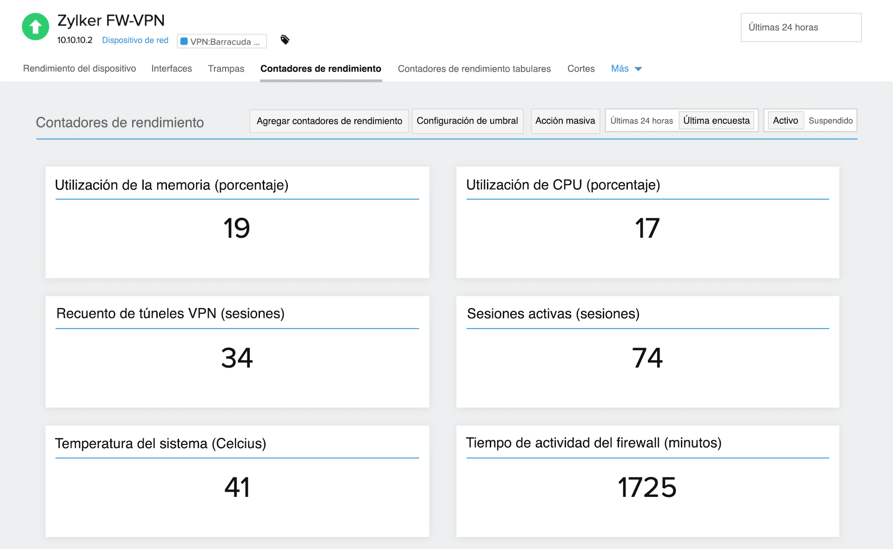Open Configuración de umbral
This screenshot has width=893, height=549.
467,121
